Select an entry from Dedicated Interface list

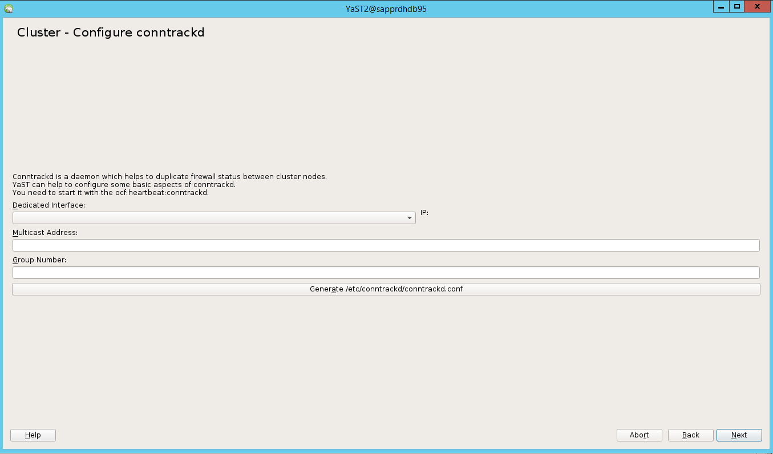(214, 217)
